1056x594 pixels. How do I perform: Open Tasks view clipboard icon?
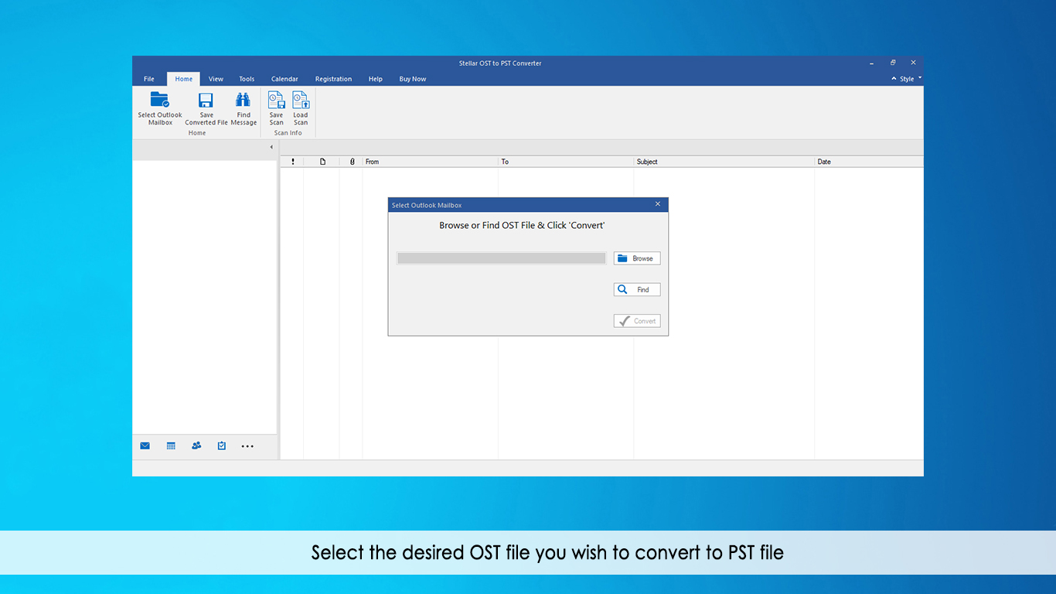click(222, 446)
